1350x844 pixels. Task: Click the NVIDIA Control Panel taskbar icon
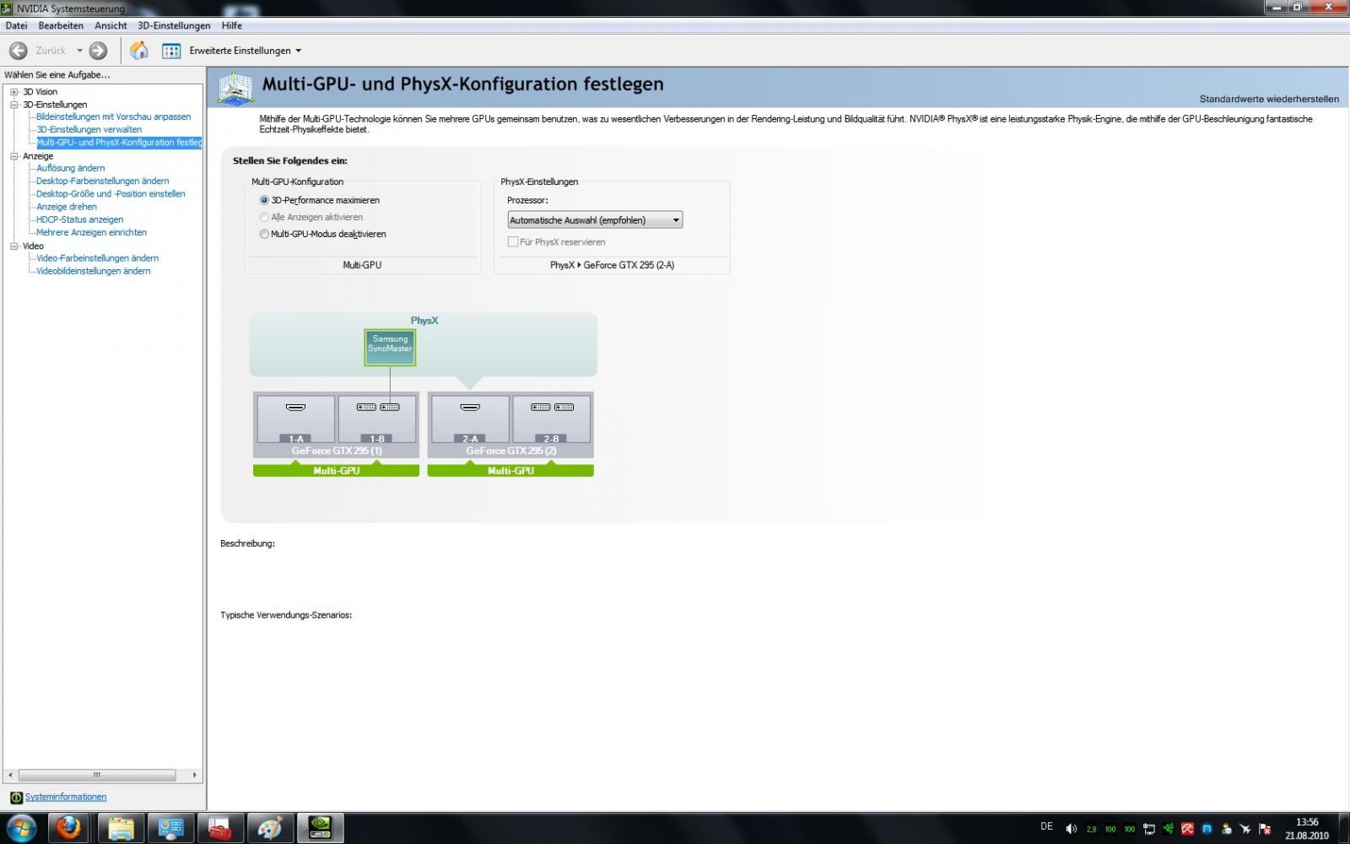click(x=320, y=828)
